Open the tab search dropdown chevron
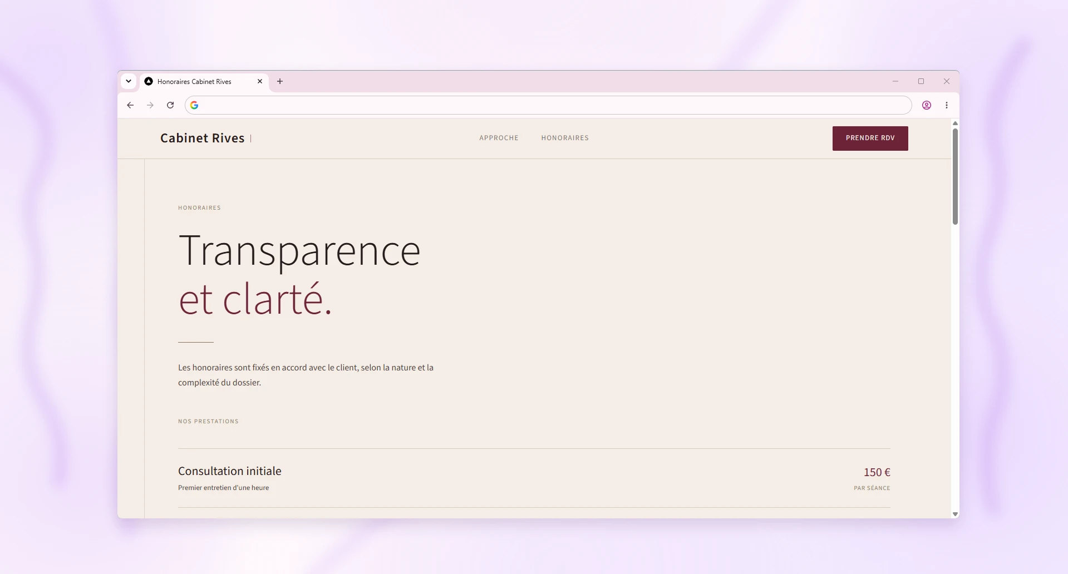 click(x=129, y=81)
